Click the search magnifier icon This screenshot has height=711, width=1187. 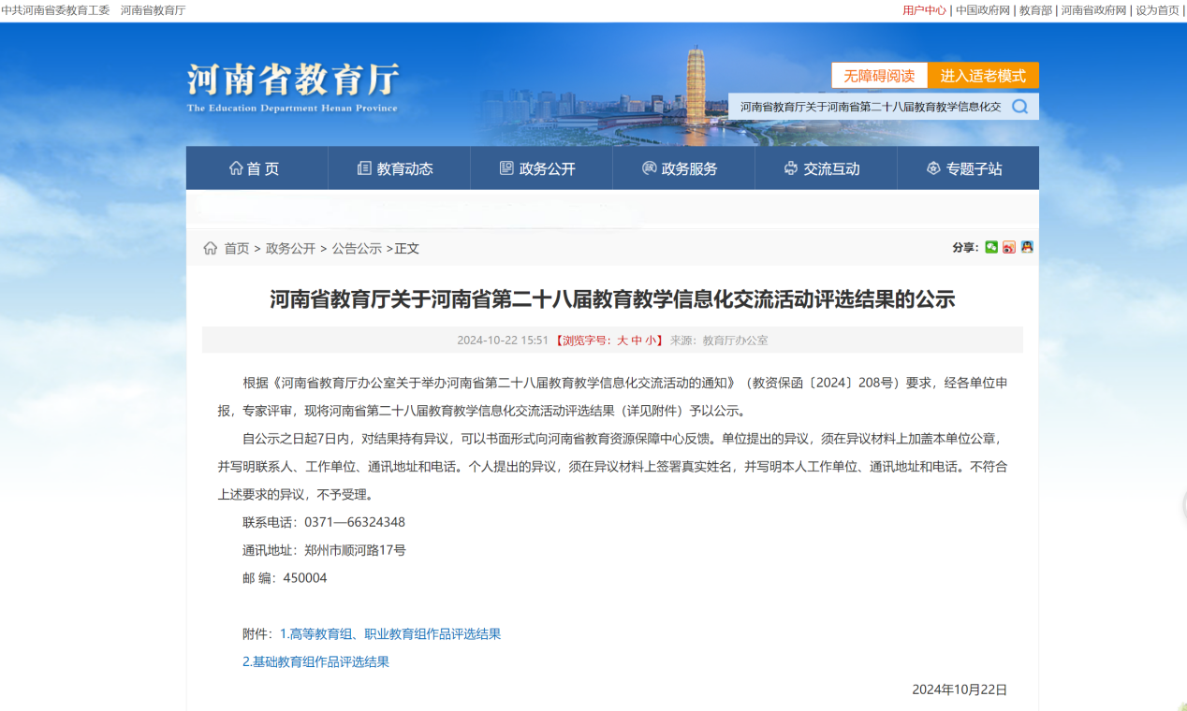(x=1019, y=107)
